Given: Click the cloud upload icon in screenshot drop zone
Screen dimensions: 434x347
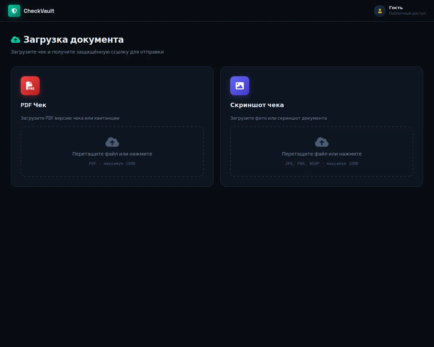Looking at the screenshot, I should [x=322, y=142].
